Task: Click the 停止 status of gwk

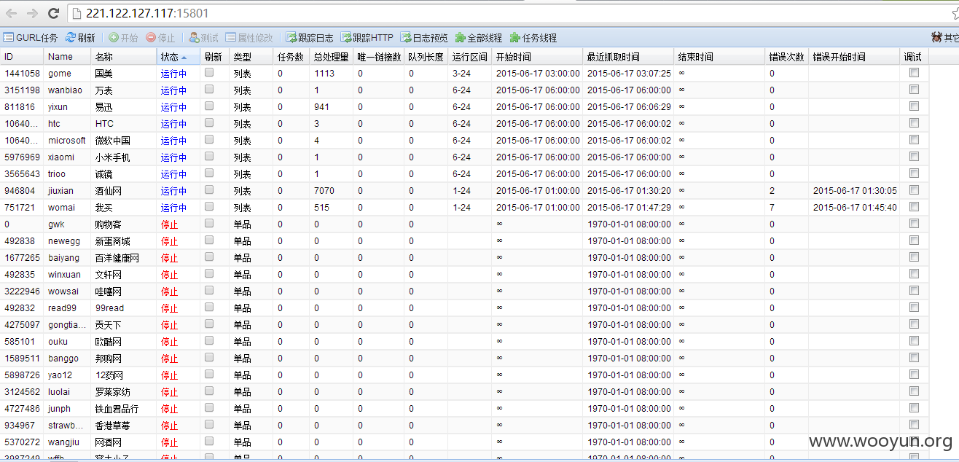Action: (169, 224)
